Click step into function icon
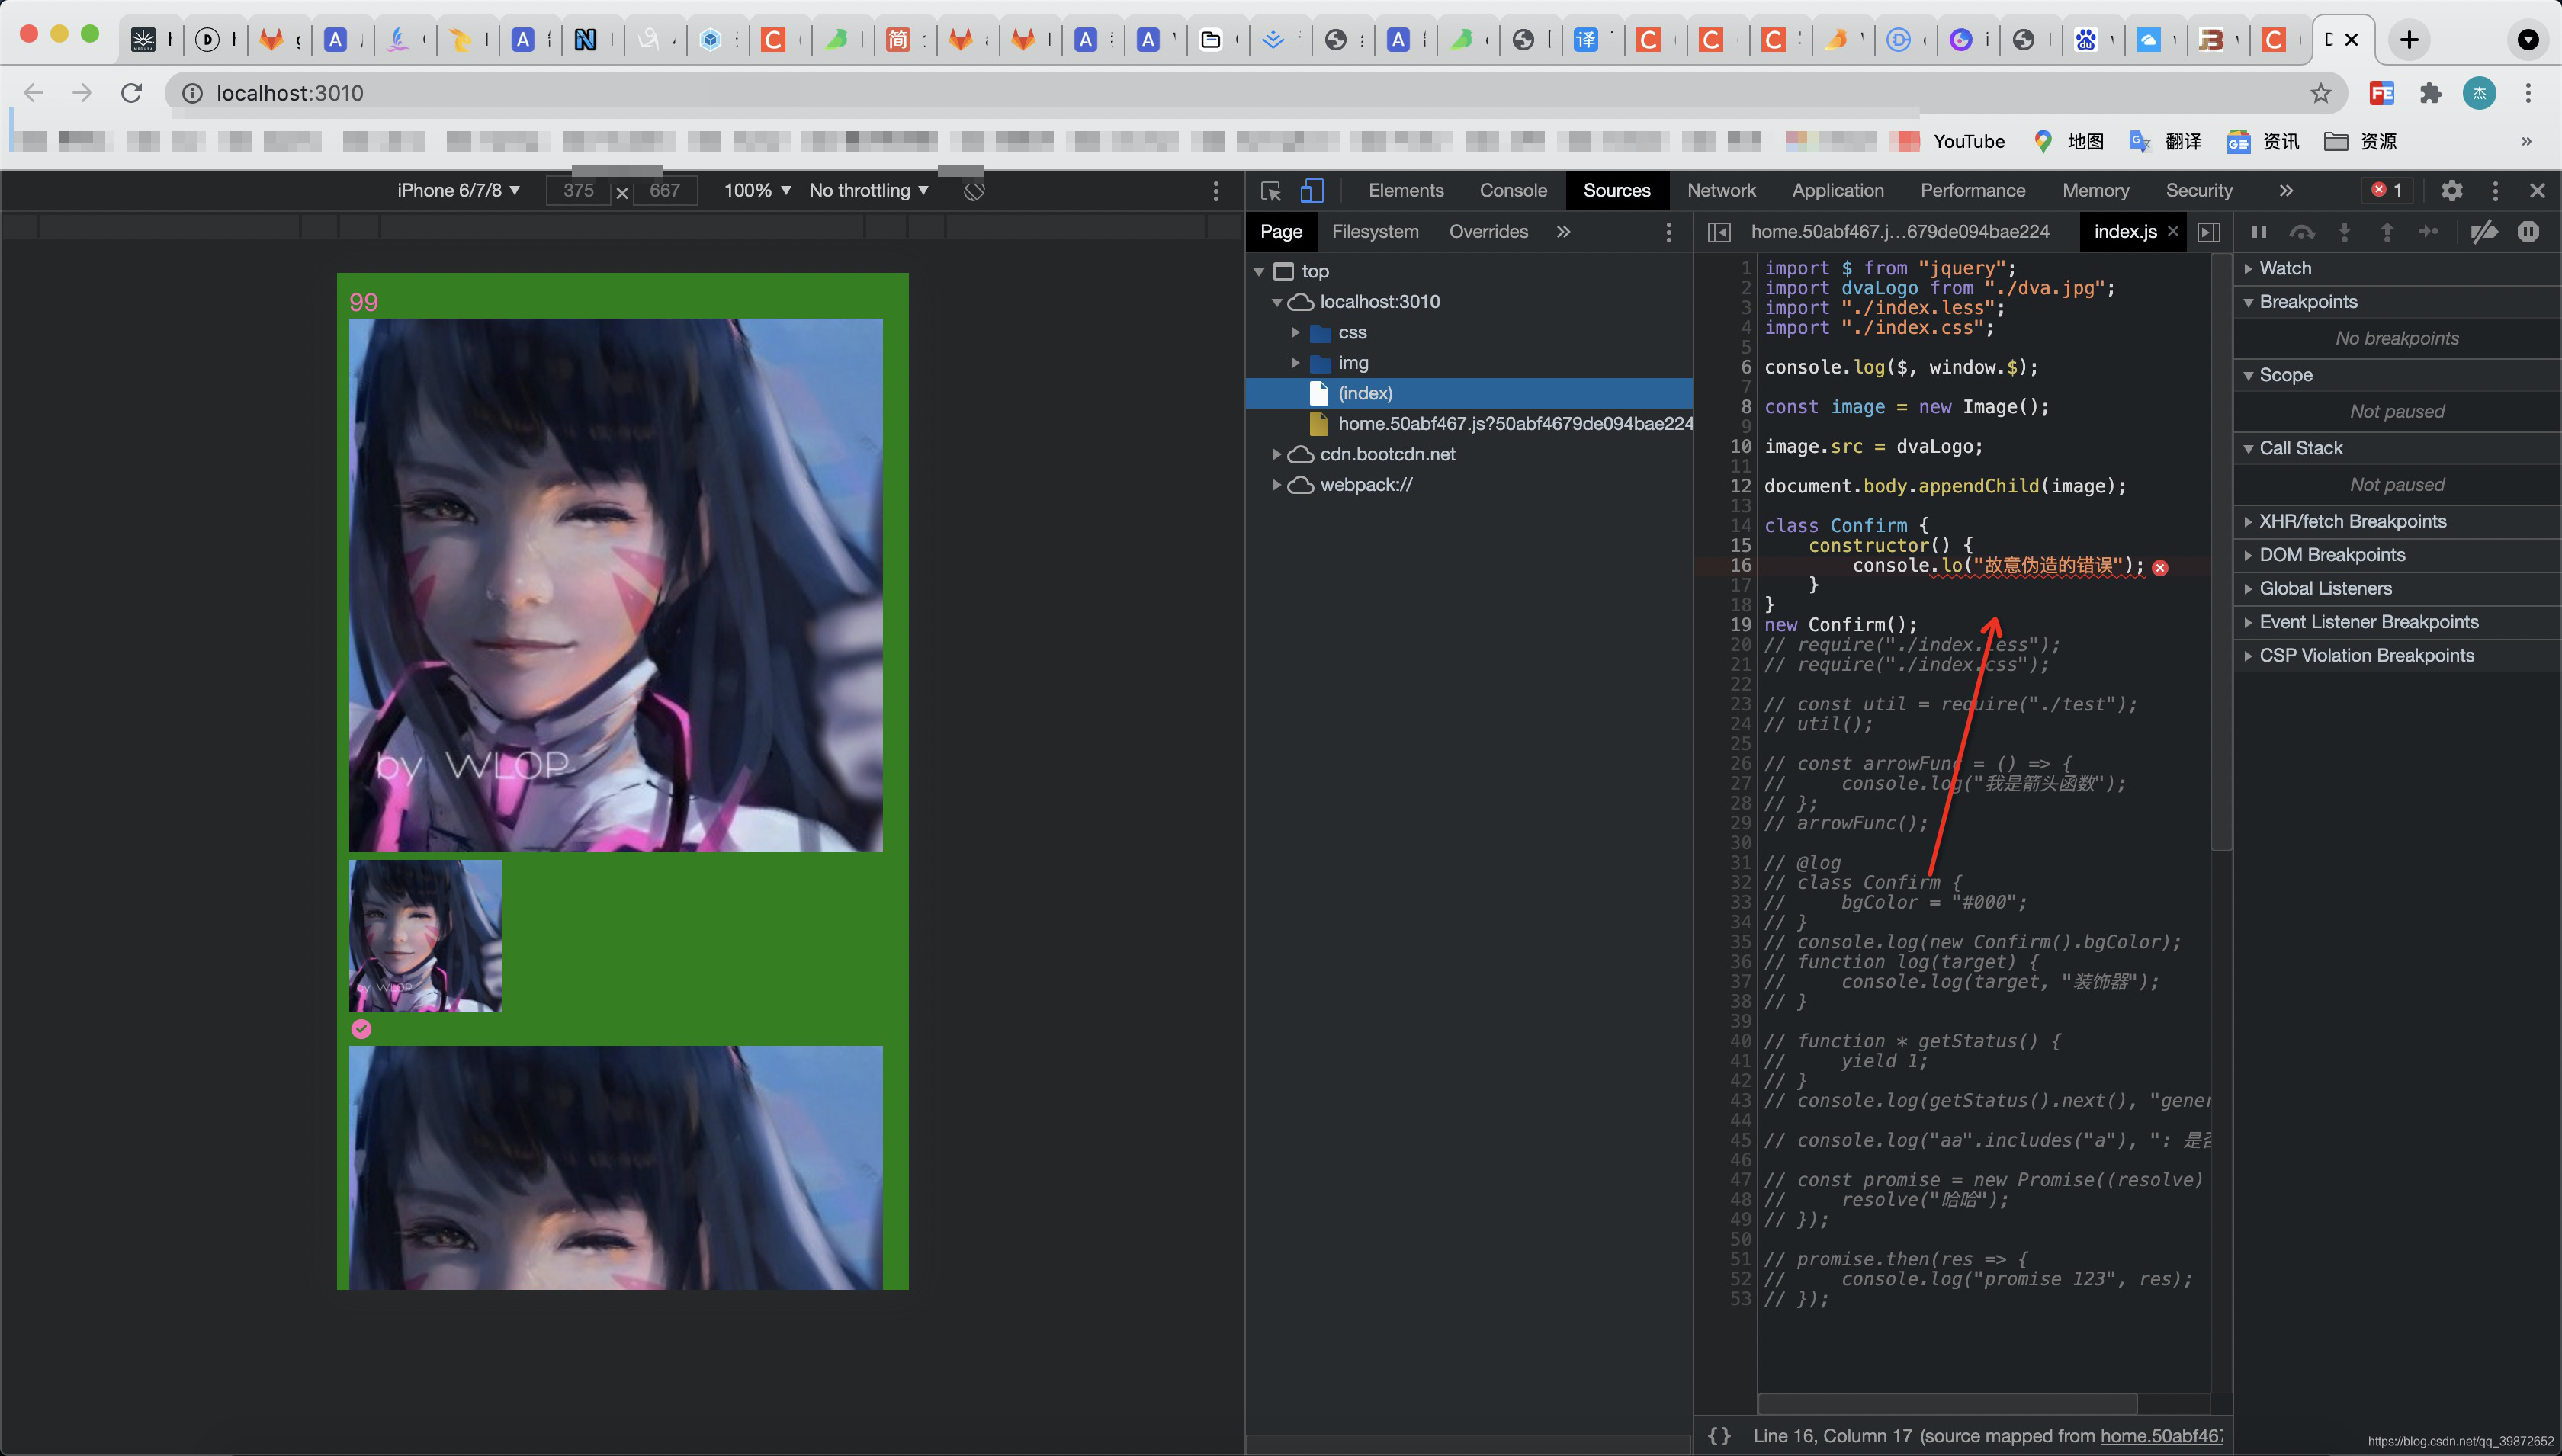Image resolution: width=2562 pixels, height=1456 pixels. [2344, 232]
